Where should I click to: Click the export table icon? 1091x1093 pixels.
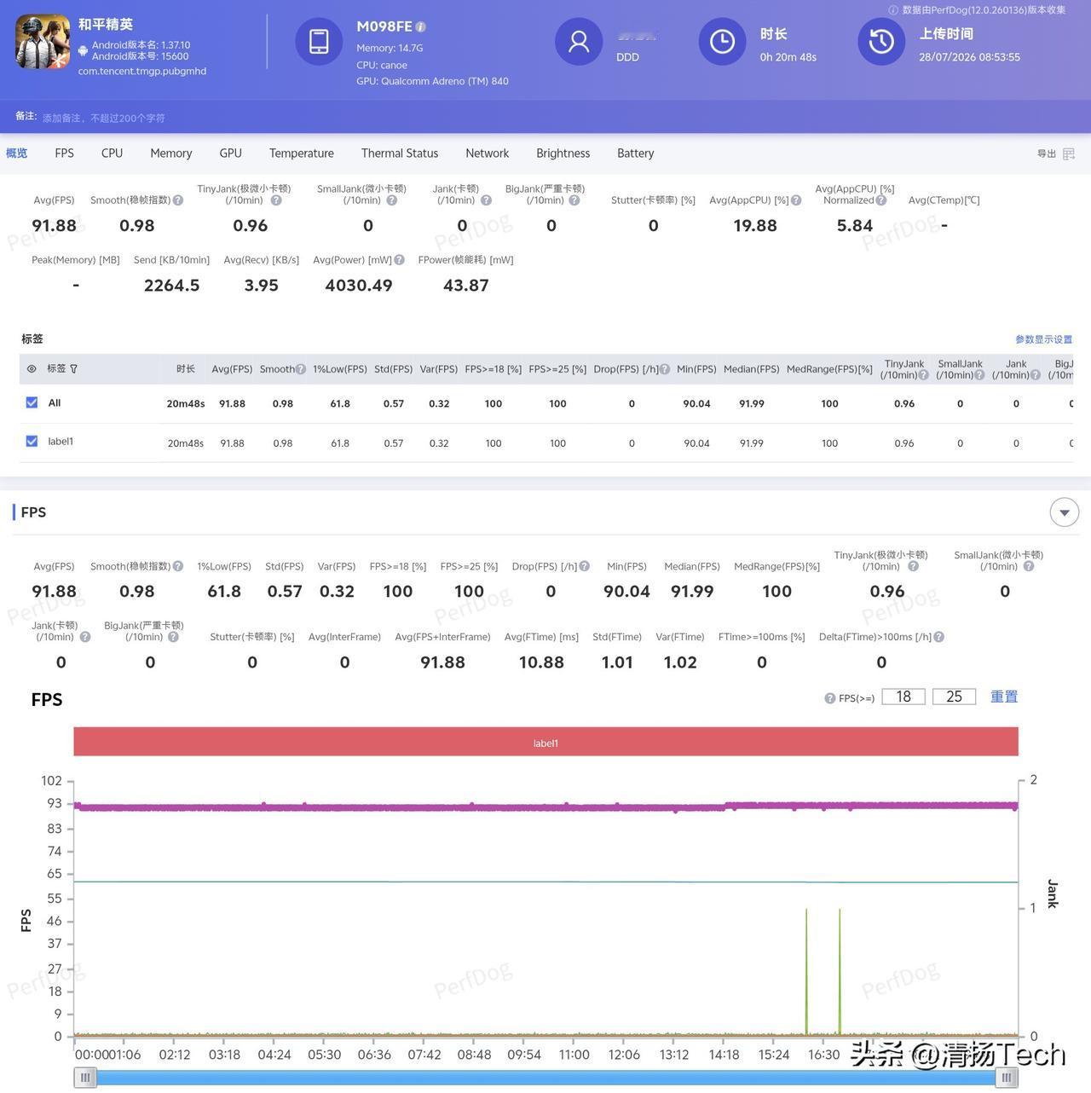click(1069, 154)
